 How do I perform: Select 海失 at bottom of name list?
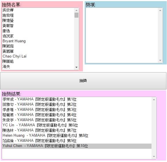[x=38, y=66]
